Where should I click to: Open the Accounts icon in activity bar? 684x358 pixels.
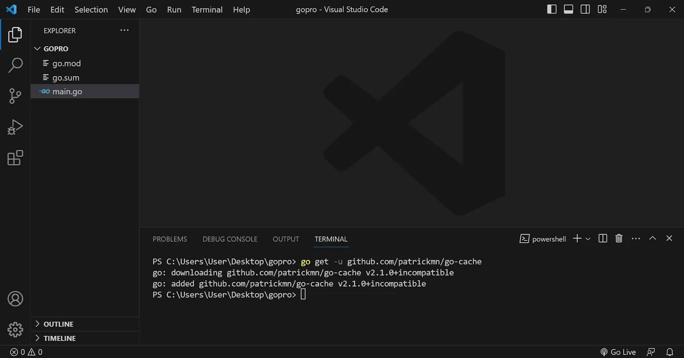15,299
